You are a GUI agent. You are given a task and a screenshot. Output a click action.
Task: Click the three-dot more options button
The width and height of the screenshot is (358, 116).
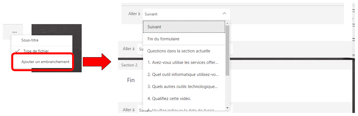click(x=15, y=32)
